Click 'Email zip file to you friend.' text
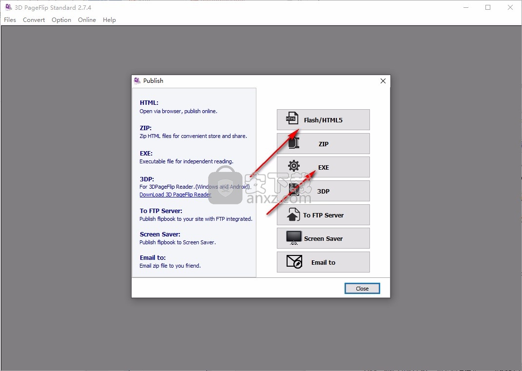Viewport: 522px width, 371px height. pos(170,265)
